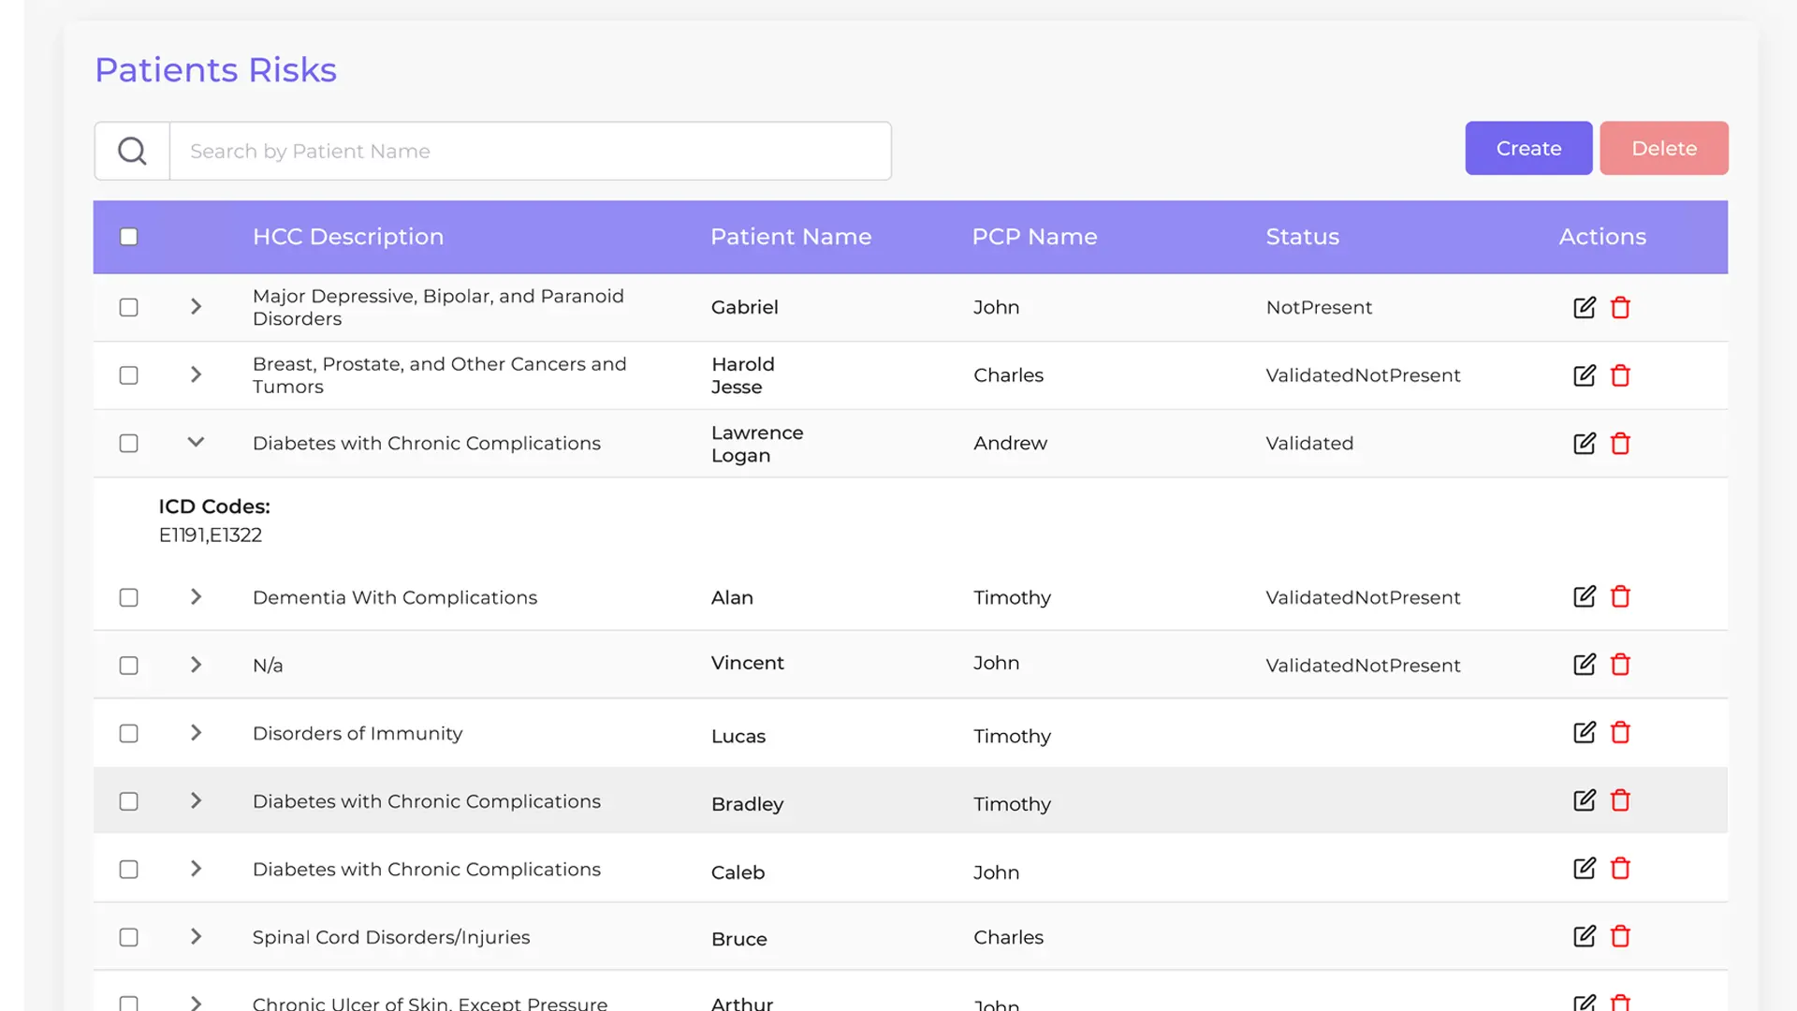This screenshot has height=1011, width=1797.
Task: Delete Alan's dementia risk row
Action: point(1620,597)
